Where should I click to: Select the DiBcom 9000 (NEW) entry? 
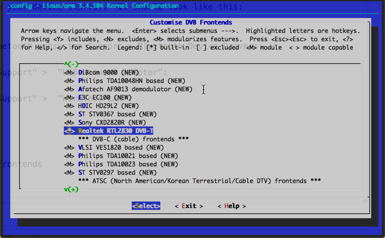point(108,73)
